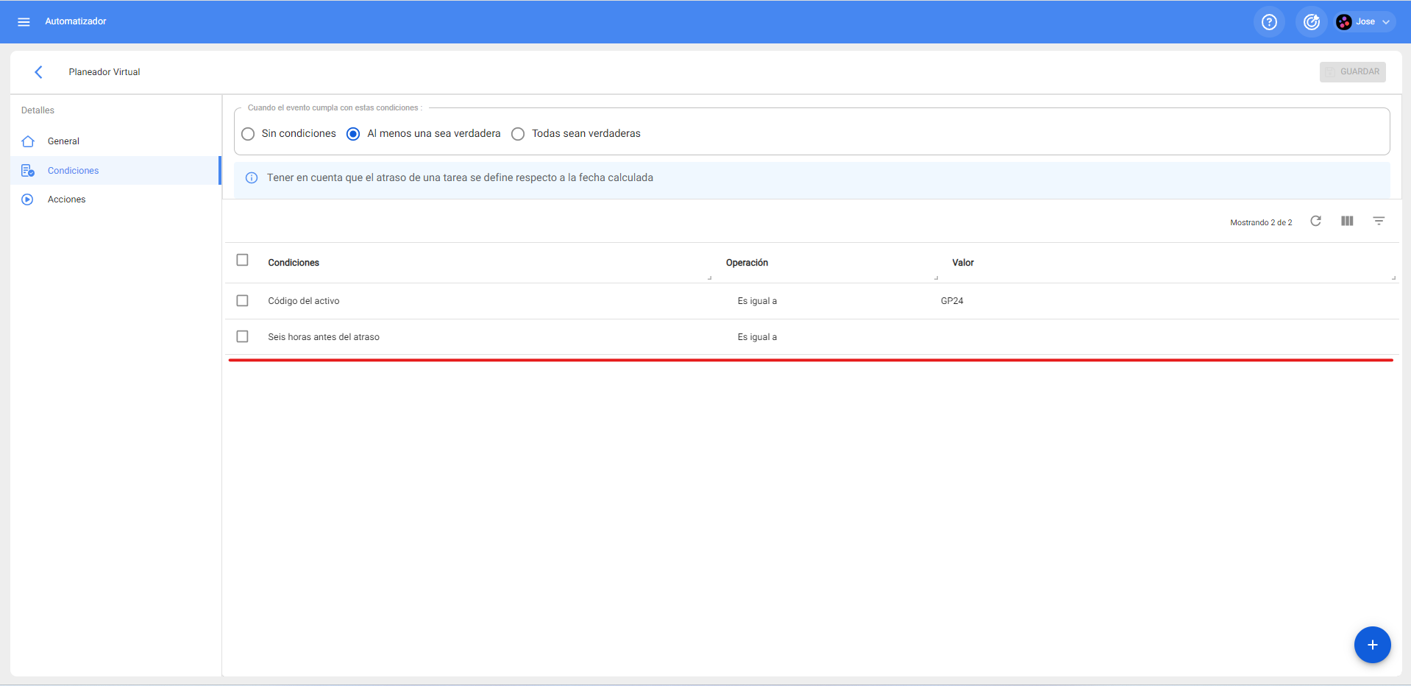The height and width of the screenshot is (686, 1411).
Task: Expand the Jose user account dropdown
Action: point(1365,22)
